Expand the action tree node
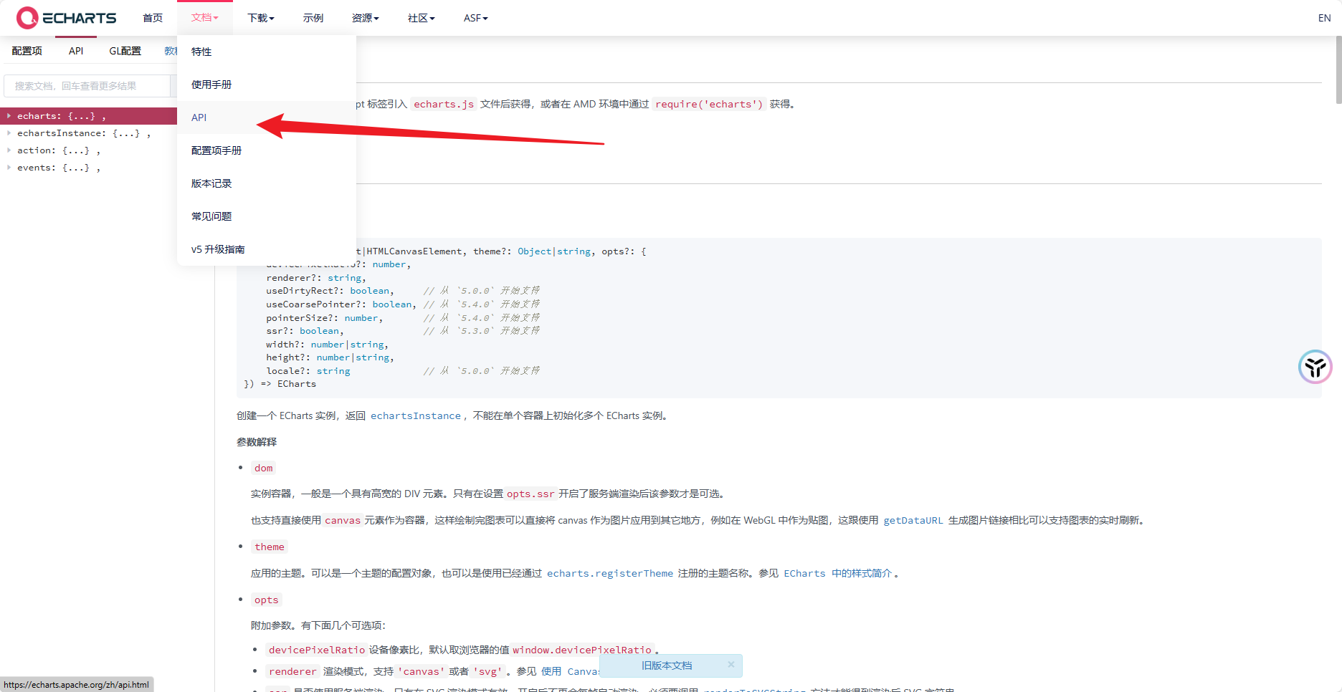 (9, 150)
